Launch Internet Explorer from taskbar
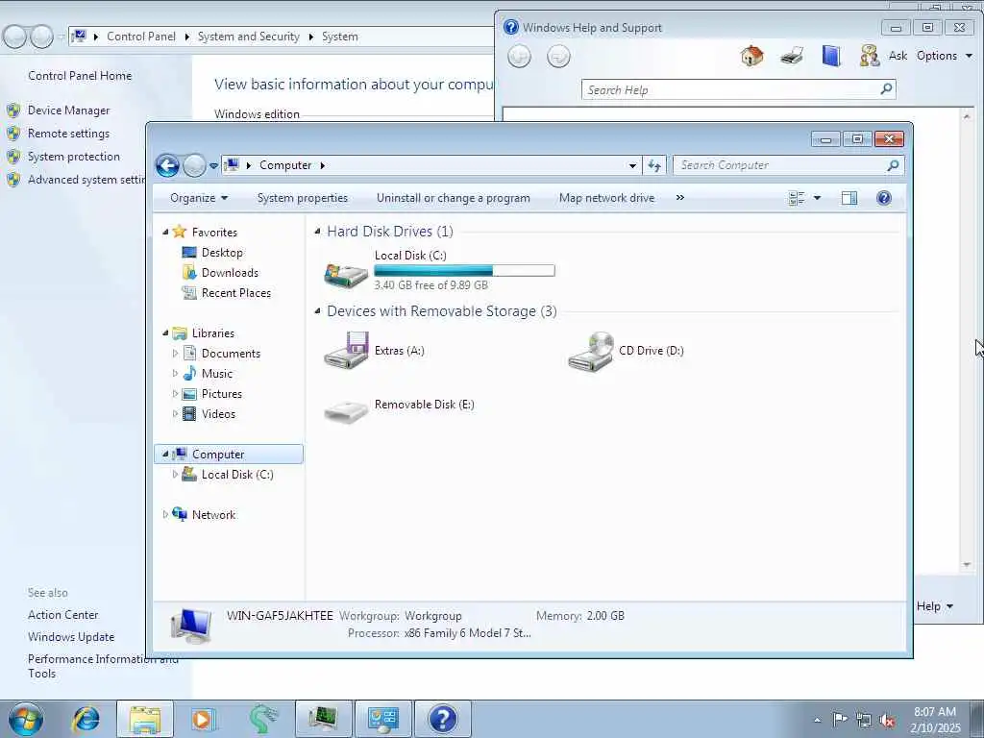The width and height of the screenshot is (984, 738). [86, 719]
